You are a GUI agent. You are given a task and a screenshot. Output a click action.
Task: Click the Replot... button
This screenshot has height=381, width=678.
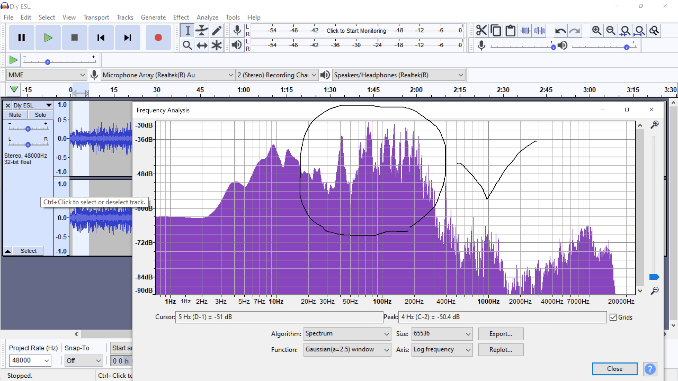click(x=501, y=350)
